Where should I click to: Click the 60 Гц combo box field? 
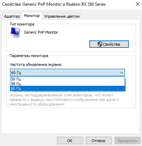pyautogui.click(x=67, y=73)
